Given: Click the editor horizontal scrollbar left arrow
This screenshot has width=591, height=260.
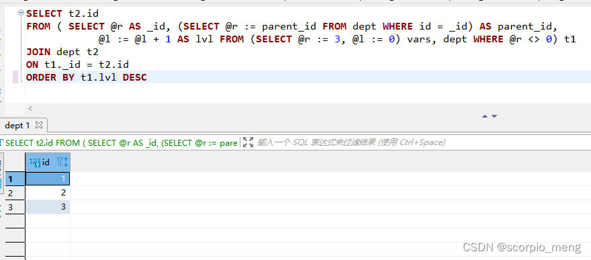Looking at the screenshot, I should tap(30, 109).
